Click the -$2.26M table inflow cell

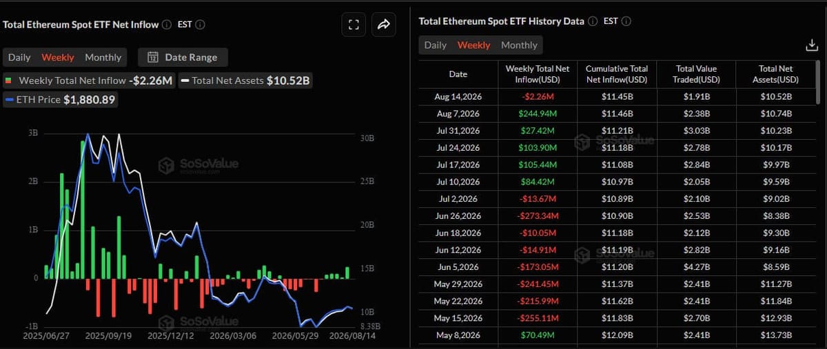(538, 96)
